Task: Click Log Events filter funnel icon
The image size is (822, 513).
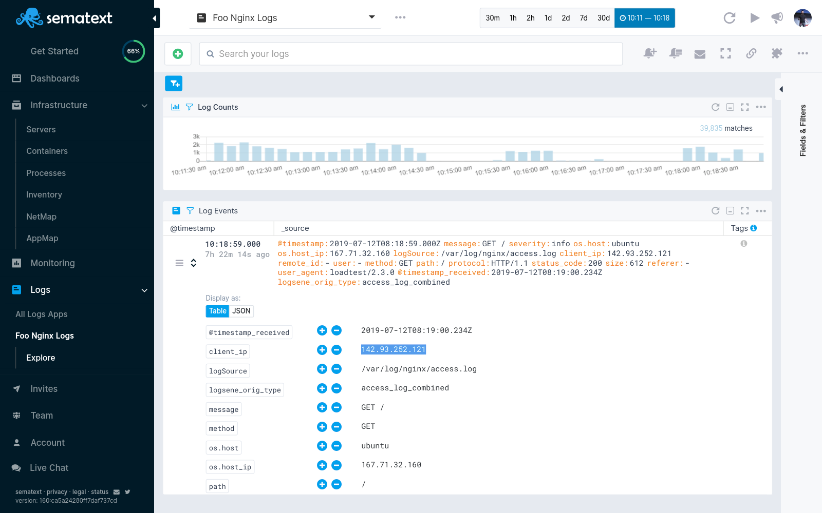Action: [x=190, y=211]
